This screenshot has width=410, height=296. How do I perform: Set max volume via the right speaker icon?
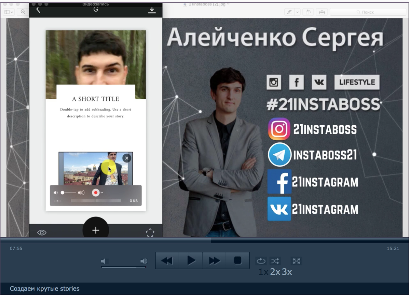[144, 261]
